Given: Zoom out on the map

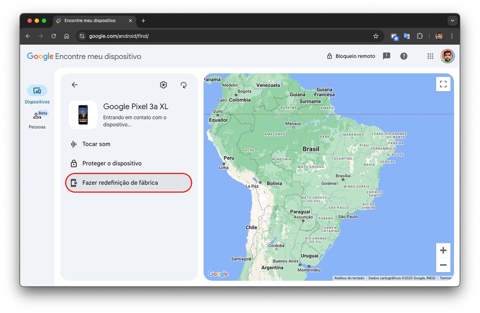Looking at the screenshot, I should pyautogui.click(x=443, y=265).
